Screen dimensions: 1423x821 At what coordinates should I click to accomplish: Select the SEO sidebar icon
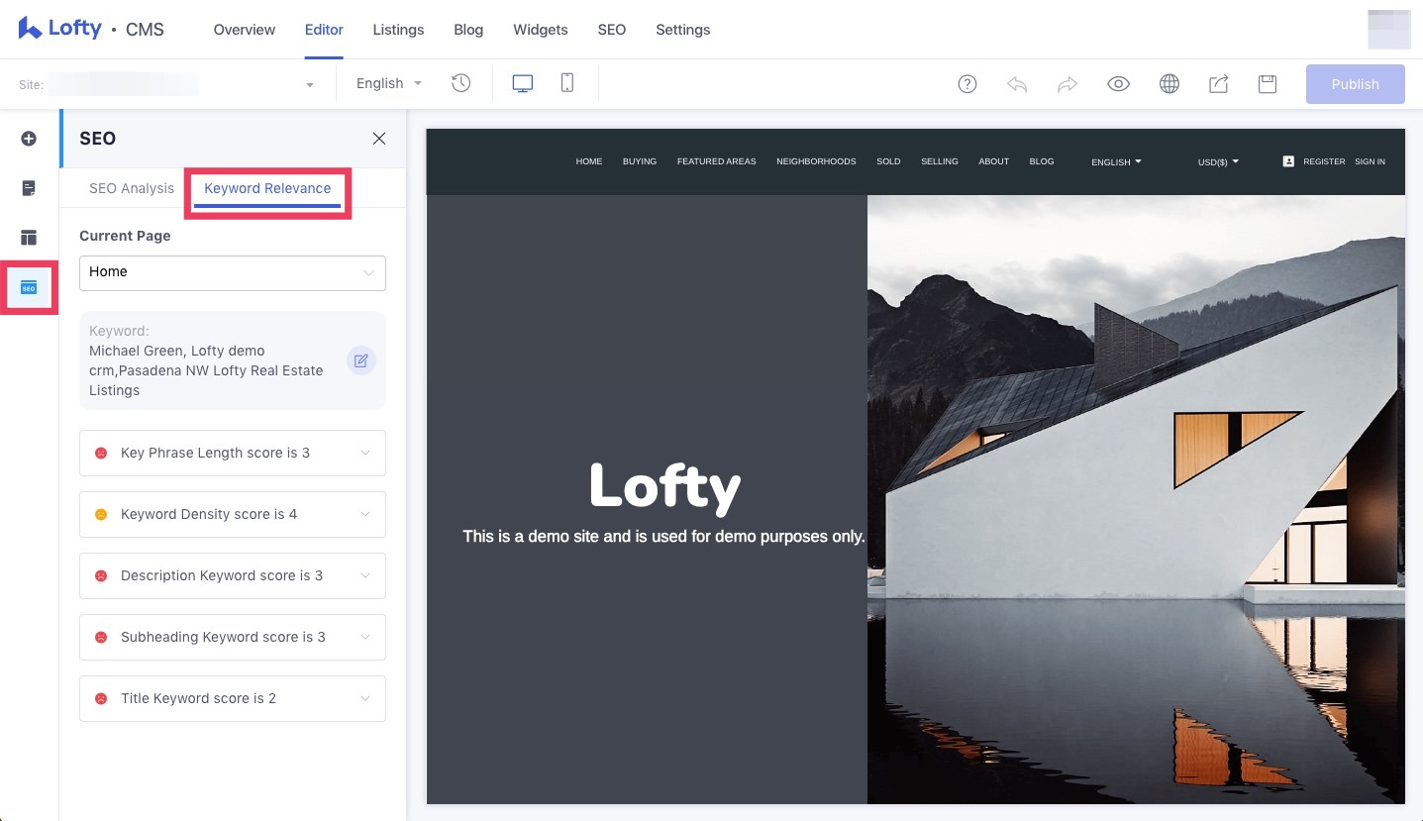[x=29, y=288]
